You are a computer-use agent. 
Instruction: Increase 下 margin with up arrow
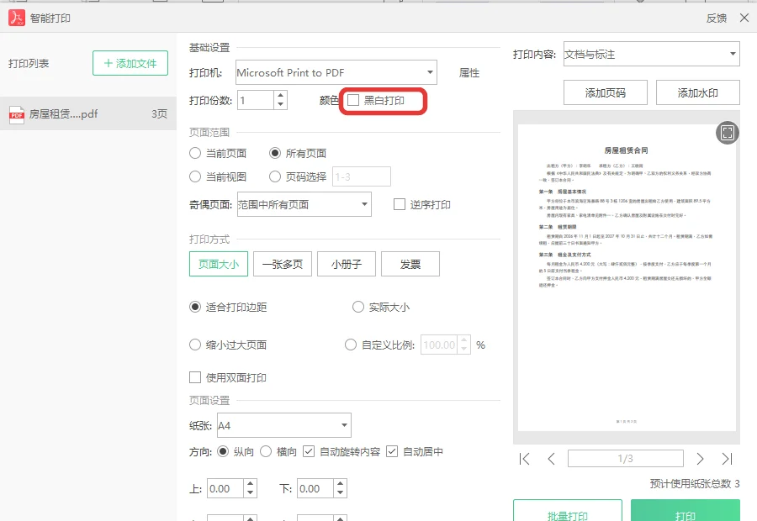click(x=340, y=484)
